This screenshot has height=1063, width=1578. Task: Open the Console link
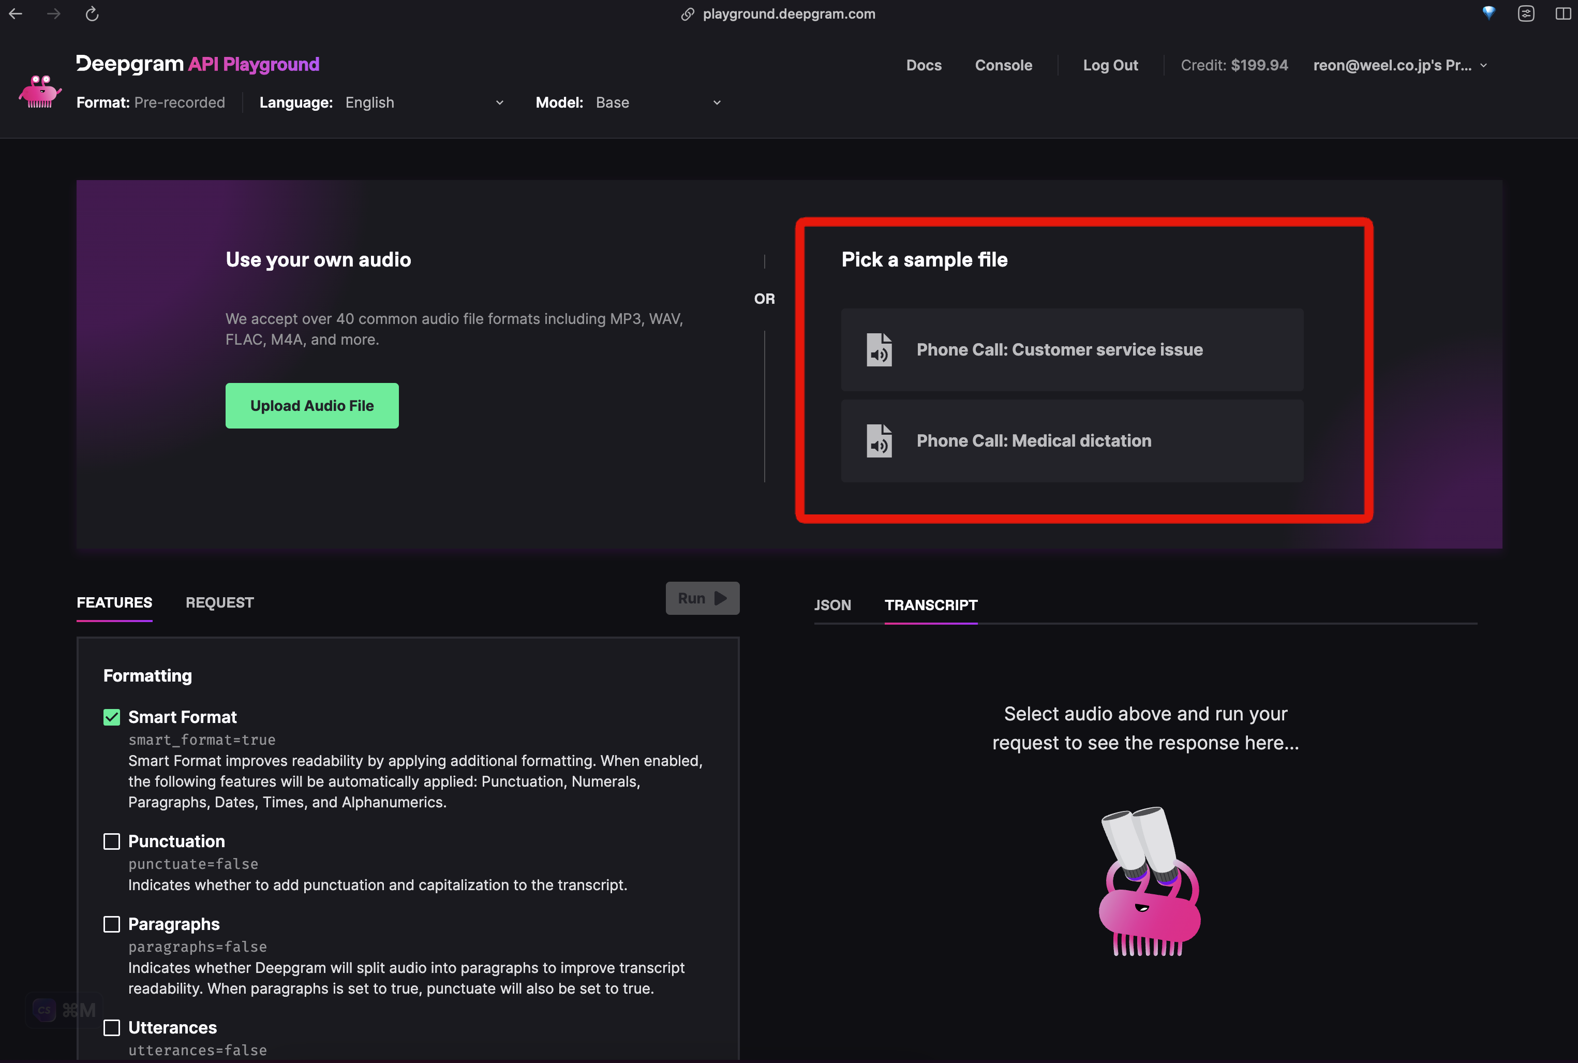1003,65
